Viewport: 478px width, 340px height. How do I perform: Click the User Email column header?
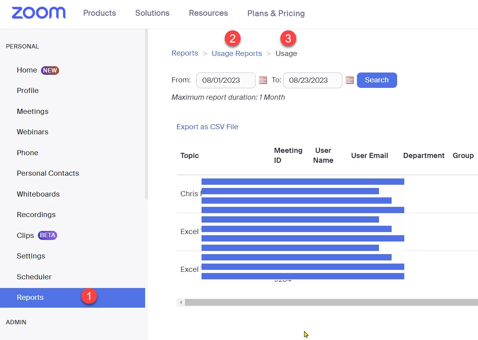(370, 156)
